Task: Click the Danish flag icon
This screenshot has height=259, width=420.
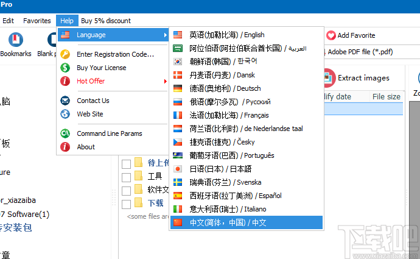Action: click(x=178, y=75)
